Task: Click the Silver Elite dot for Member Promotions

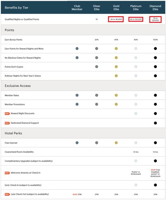Action: (x=97, y=104)
